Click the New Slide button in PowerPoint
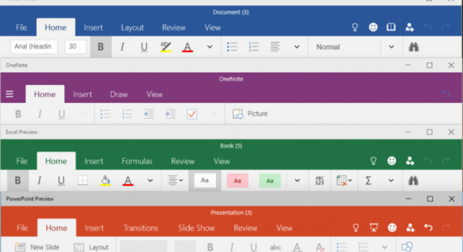Image resolution: width=463 pixels, height=252 pixels. tap(37, 247)
